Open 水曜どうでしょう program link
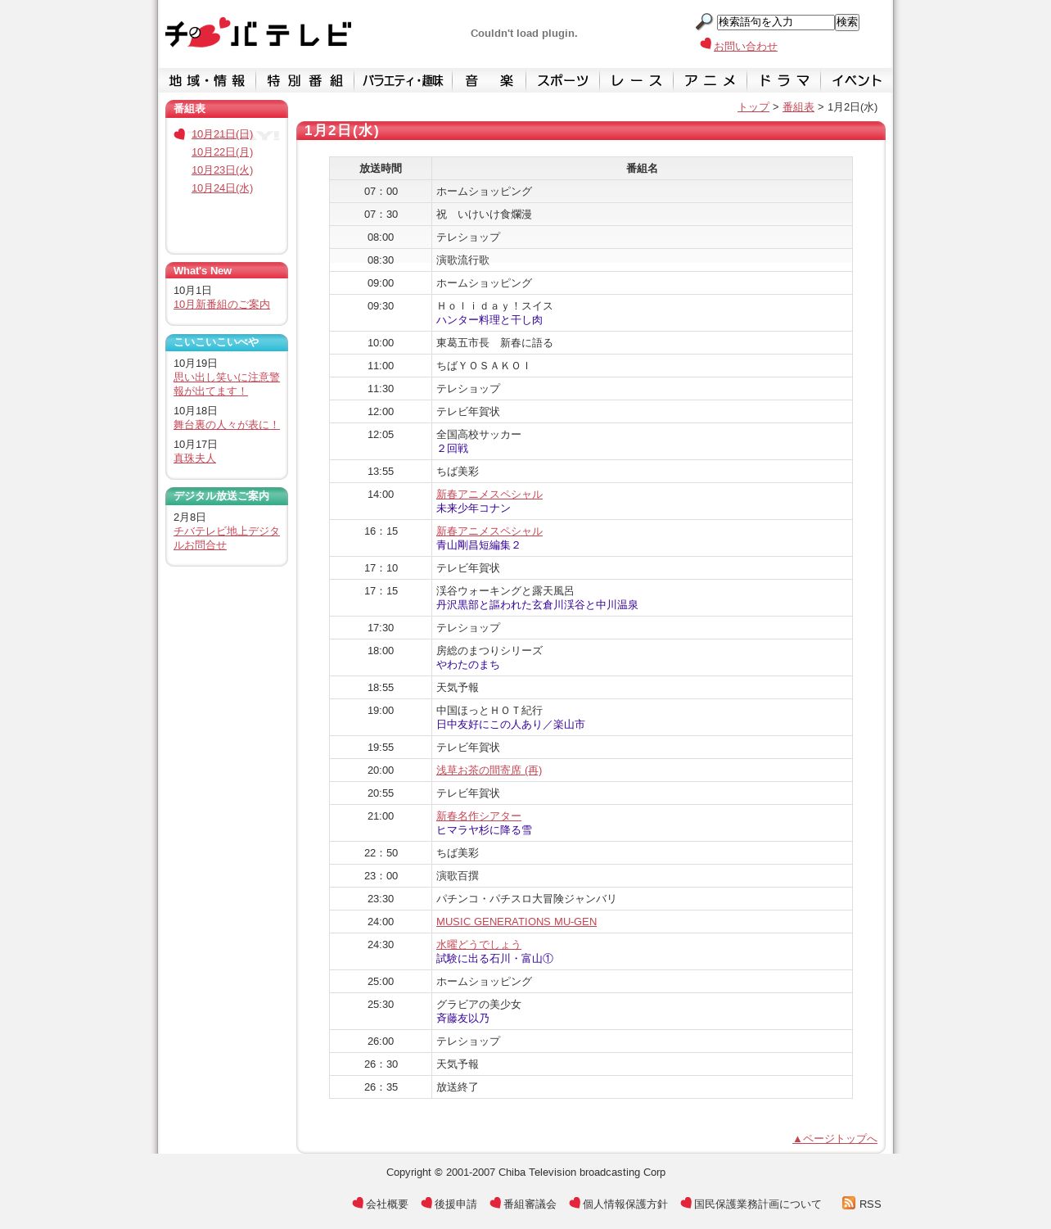The width and height of the screenshot is (1051, 1229). click(x=479, y=945)
